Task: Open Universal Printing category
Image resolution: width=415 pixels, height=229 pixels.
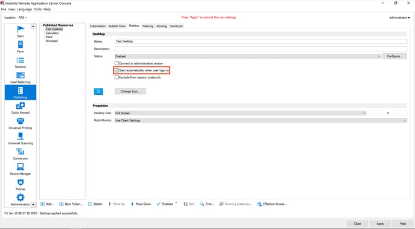Action: click(x=21, y=123)
